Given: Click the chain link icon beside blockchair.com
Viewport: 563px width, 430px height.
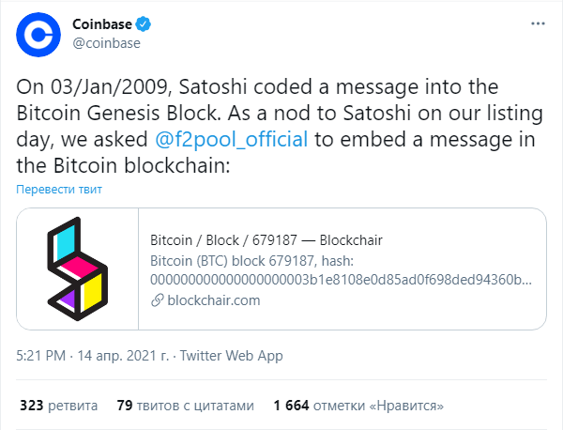Looking at the screenshot, I should (158, 300).
